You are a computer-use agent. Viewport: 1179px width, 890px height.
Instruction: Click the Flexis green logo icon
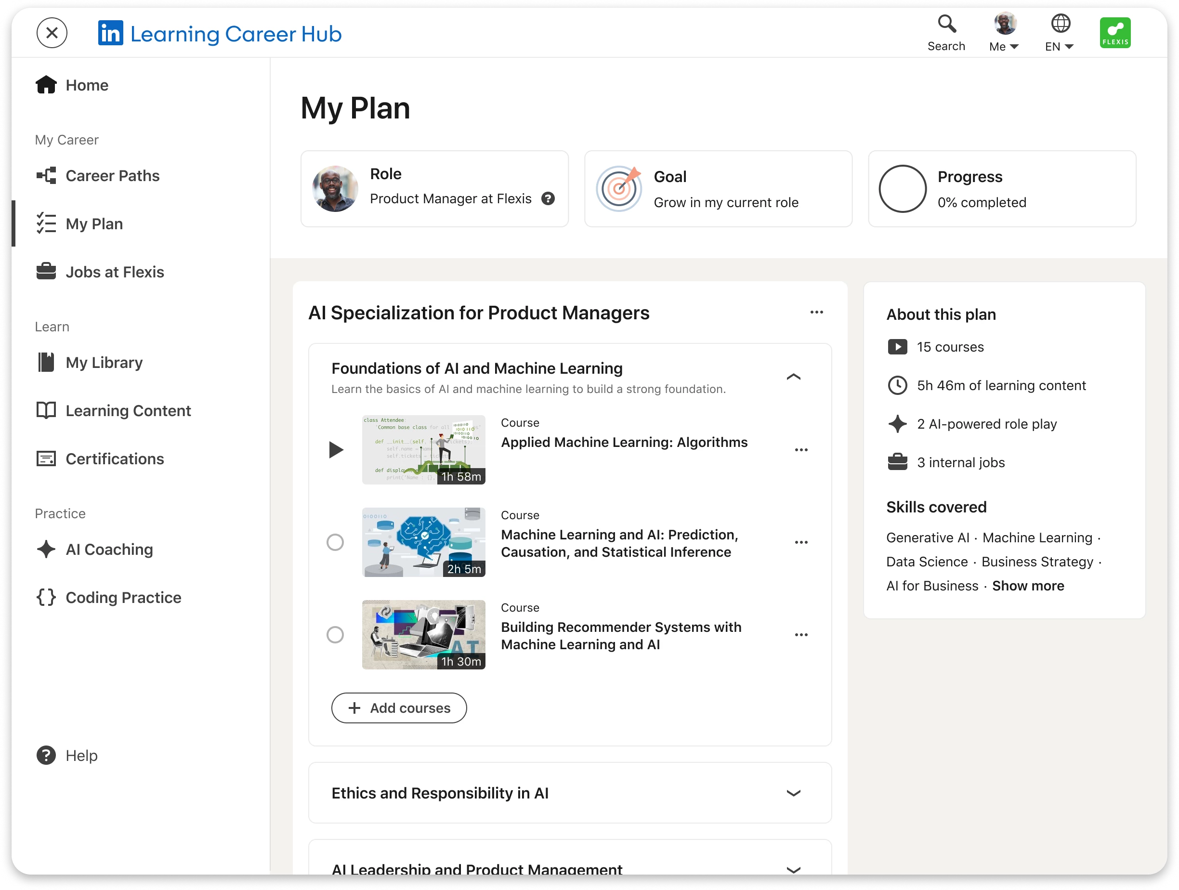1114,33
